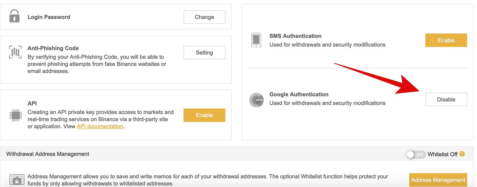Screen dimensions: 477x187
Task: Click Google 'Used for withdrawals' description
Action: (327, 103)
